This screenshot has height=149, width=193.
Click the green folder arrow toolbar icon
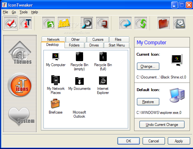[48, 23]
